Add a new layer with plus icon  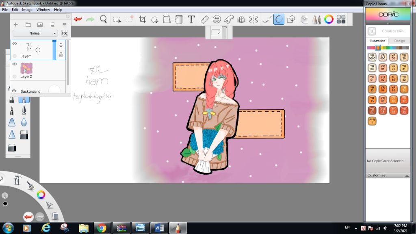coord(16,25)
